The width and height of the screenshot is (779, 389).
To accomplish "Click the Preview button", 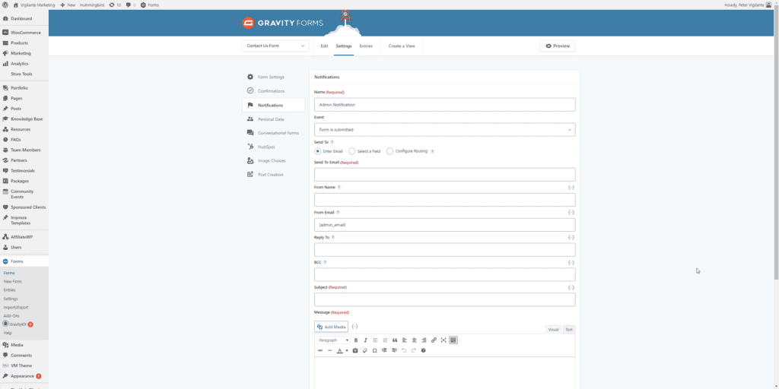I will [558, 46].
